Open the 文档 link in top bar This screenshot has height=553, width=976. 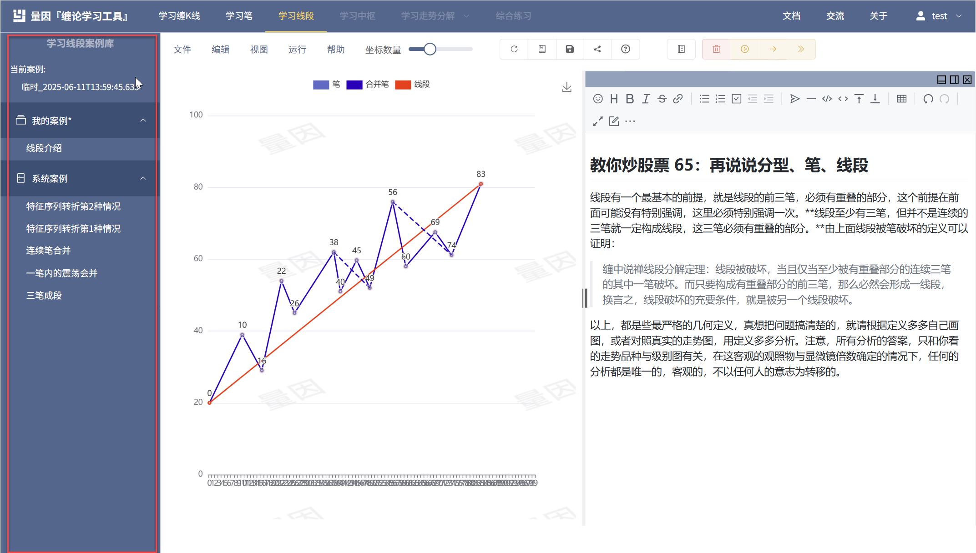(x=792, y=15)
